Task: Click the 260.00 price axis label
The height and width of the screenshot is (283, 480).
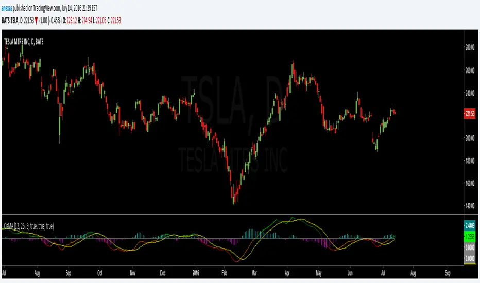Action: [470, 70]
